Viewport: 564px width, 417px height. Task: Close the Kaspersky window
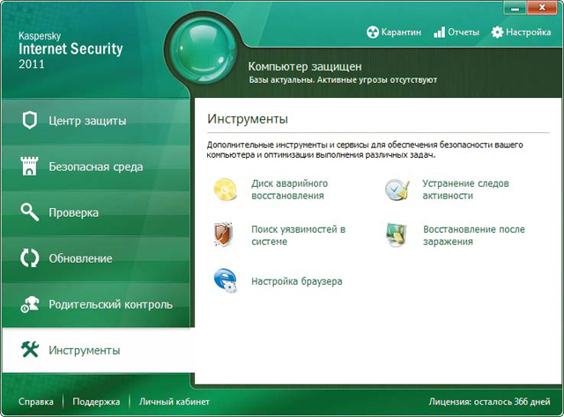click(x=543, y=8)
